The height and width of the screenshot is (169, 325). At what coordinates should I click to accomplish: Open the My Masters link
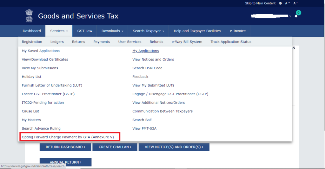pos(31,120)
